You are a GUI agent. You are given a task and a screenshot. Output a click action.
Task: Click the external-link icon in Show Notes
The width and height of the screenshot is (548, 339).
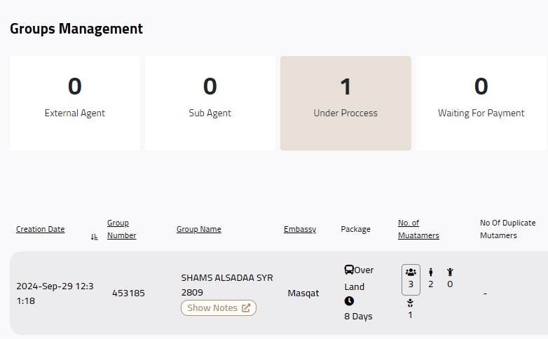point(246,307)
